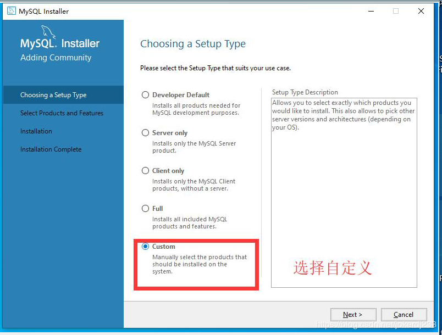Image resolution: width=442 pixels, height=335 pixels.
Task: Click inside the Setup Type Description box
Action: coord(344,193)
